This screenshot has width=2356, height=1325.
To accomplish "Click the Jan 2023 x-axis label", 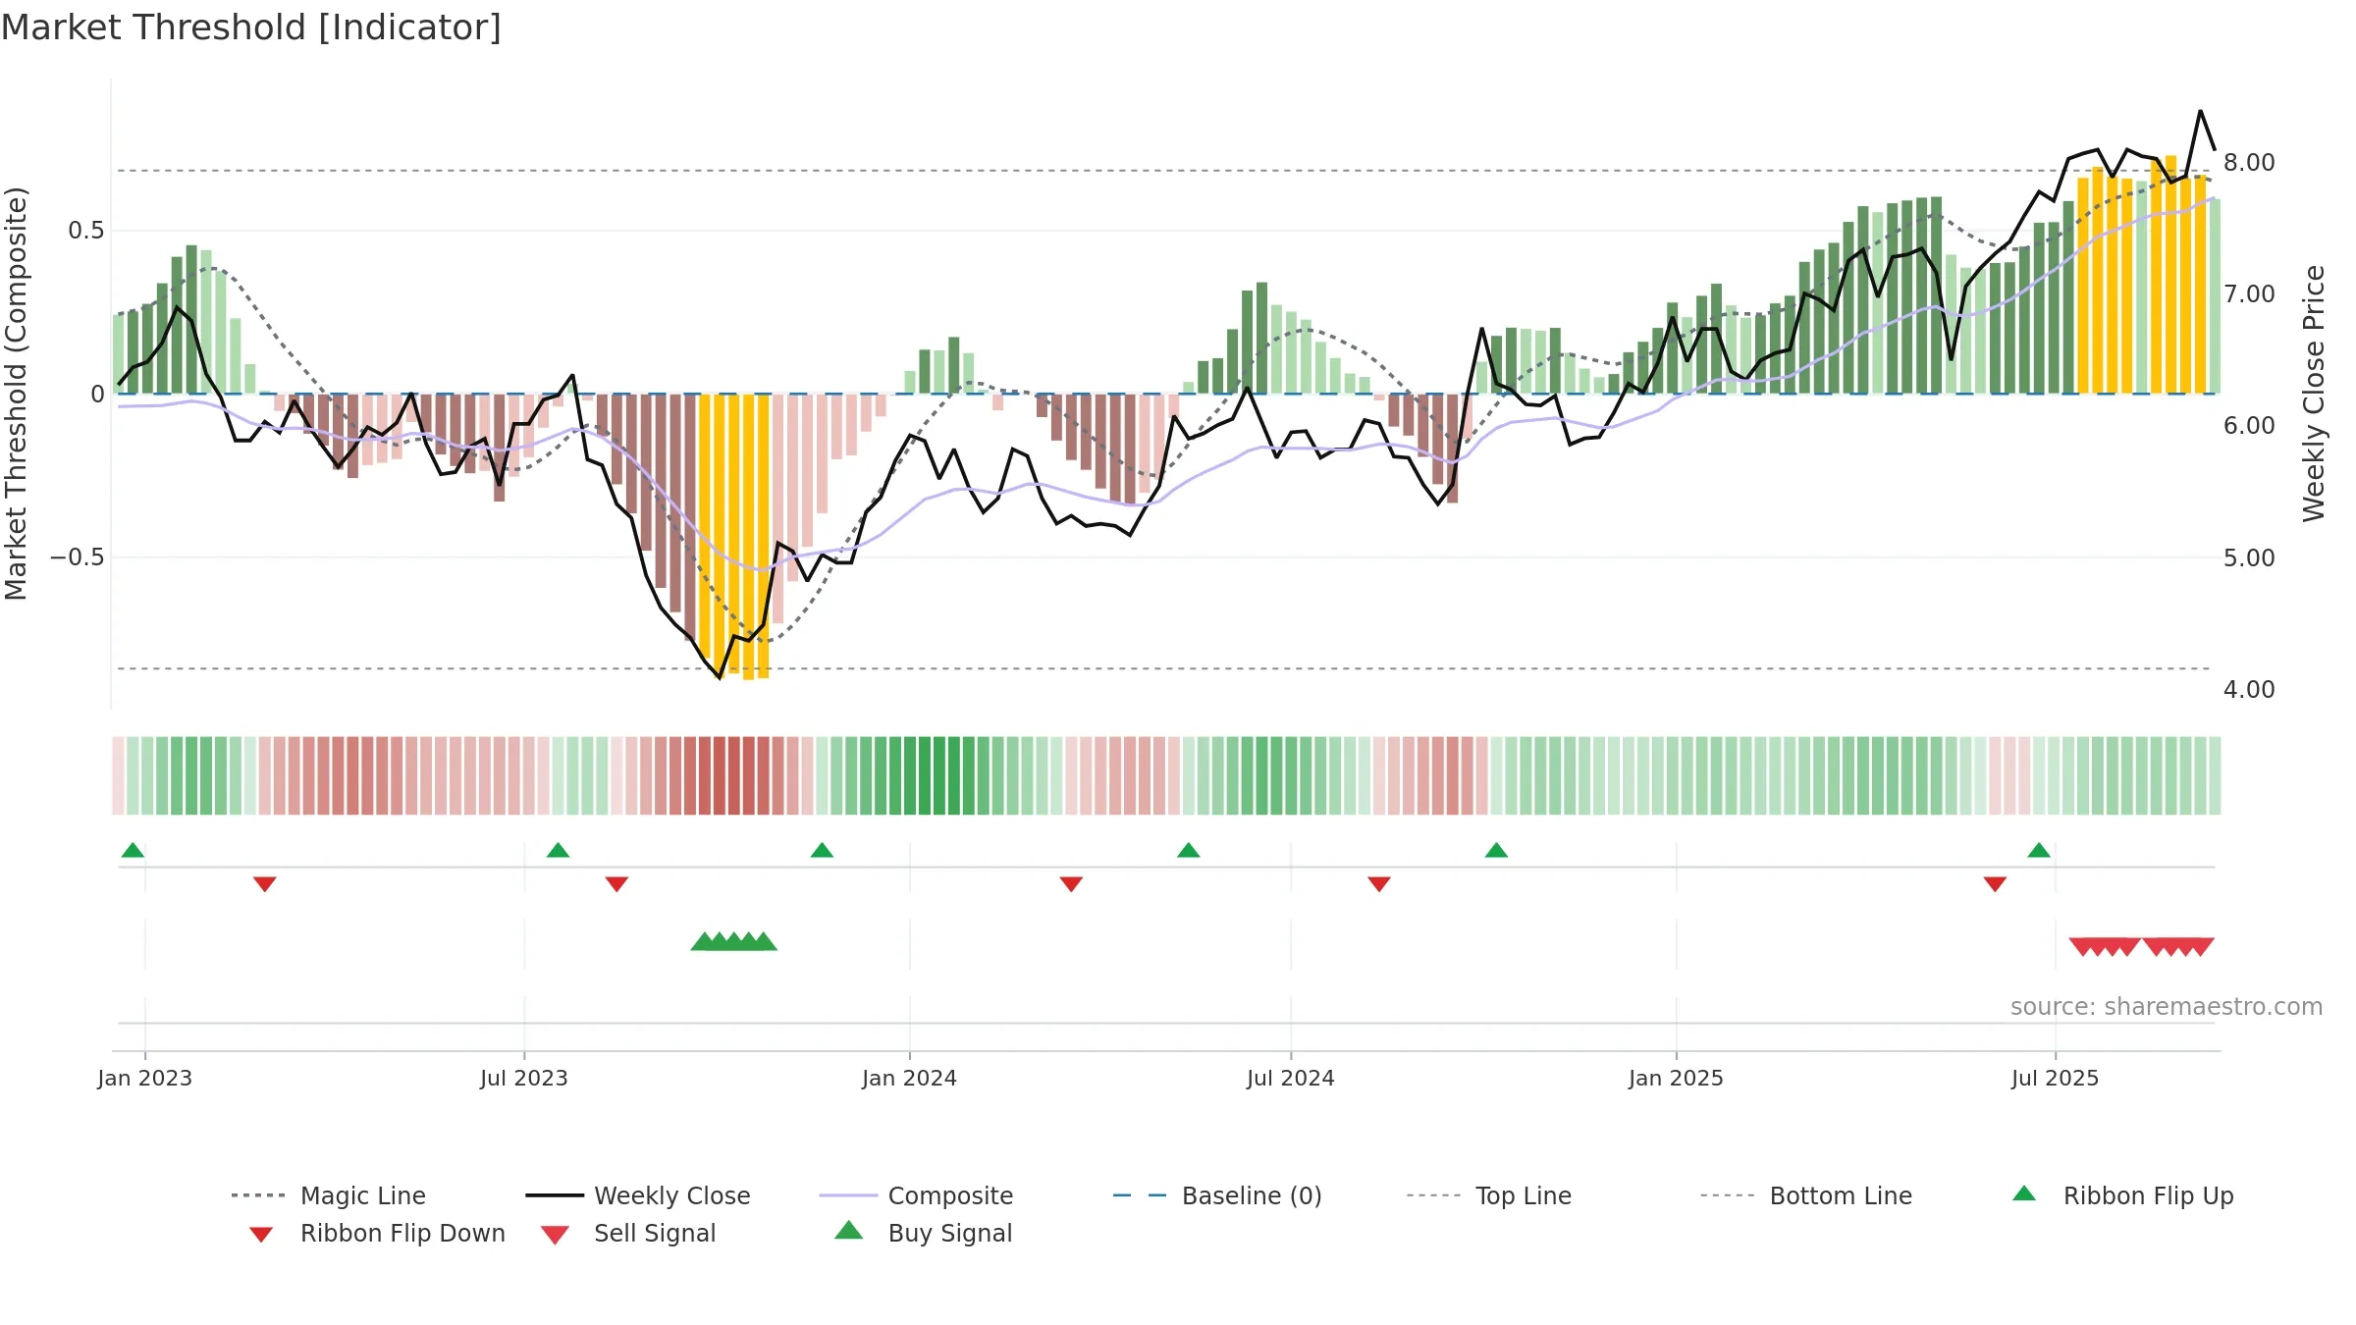I will pyautogui.click(x=145, y=1078).
